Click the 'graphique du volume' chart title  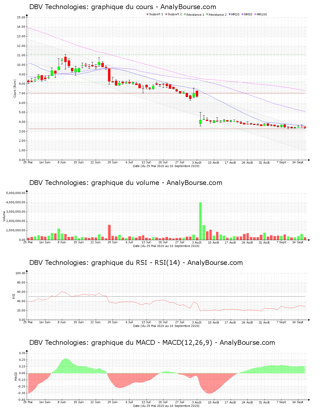(x=126, y=183)
